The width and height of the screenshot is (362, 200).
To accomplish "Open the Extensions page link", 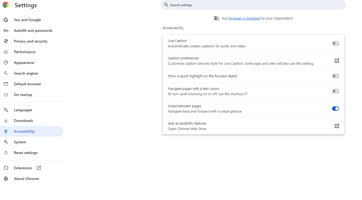I will [x=32, y=168].
